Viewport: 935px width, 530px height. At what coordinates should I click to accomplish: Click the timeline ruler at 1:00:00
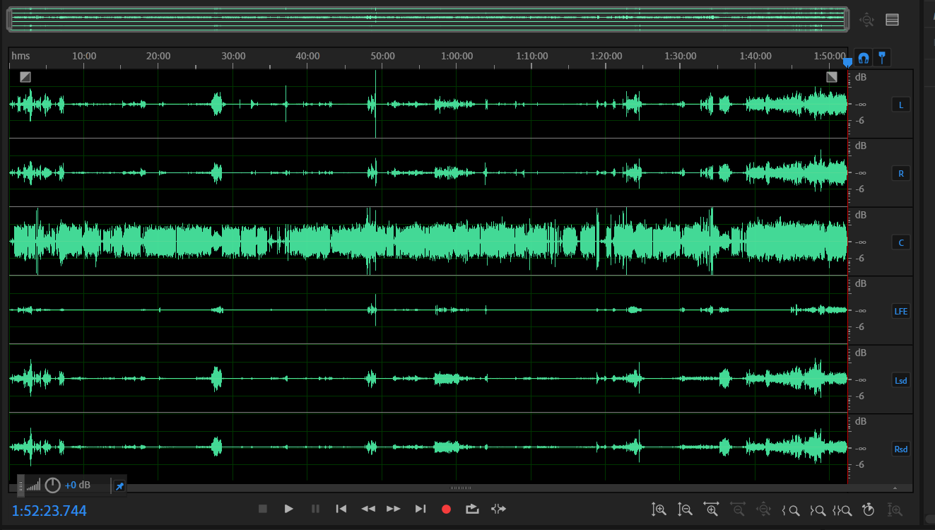tap(457, 57)
